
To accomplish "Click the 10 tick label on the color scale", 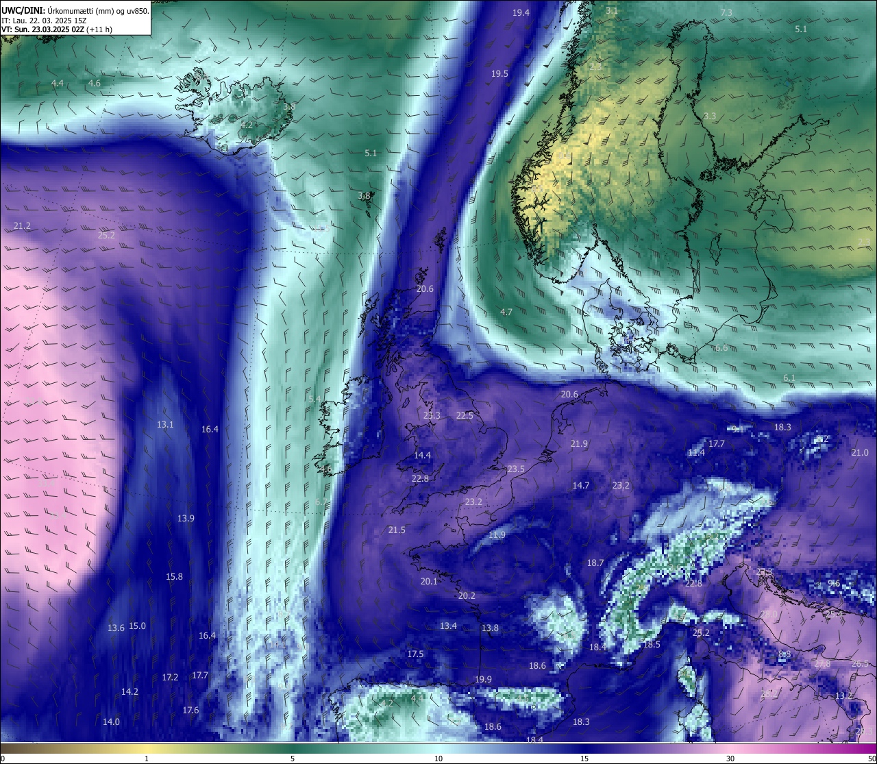I will tap(438, 759).
